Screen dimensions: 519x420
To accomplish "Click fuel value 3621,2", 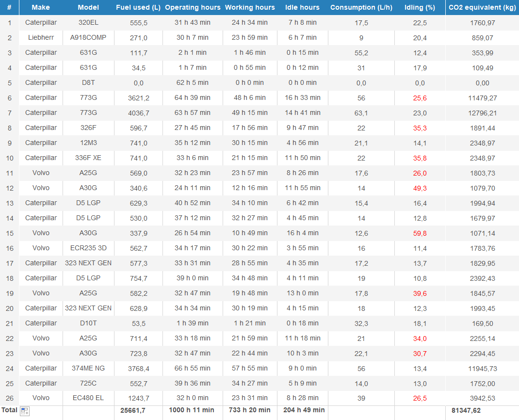I will click(x=139, y=98).
